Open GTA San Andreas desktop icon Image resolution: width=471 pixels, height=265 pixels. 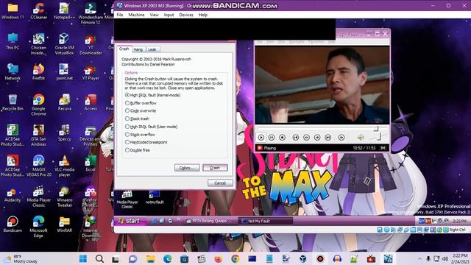[39, 135]
